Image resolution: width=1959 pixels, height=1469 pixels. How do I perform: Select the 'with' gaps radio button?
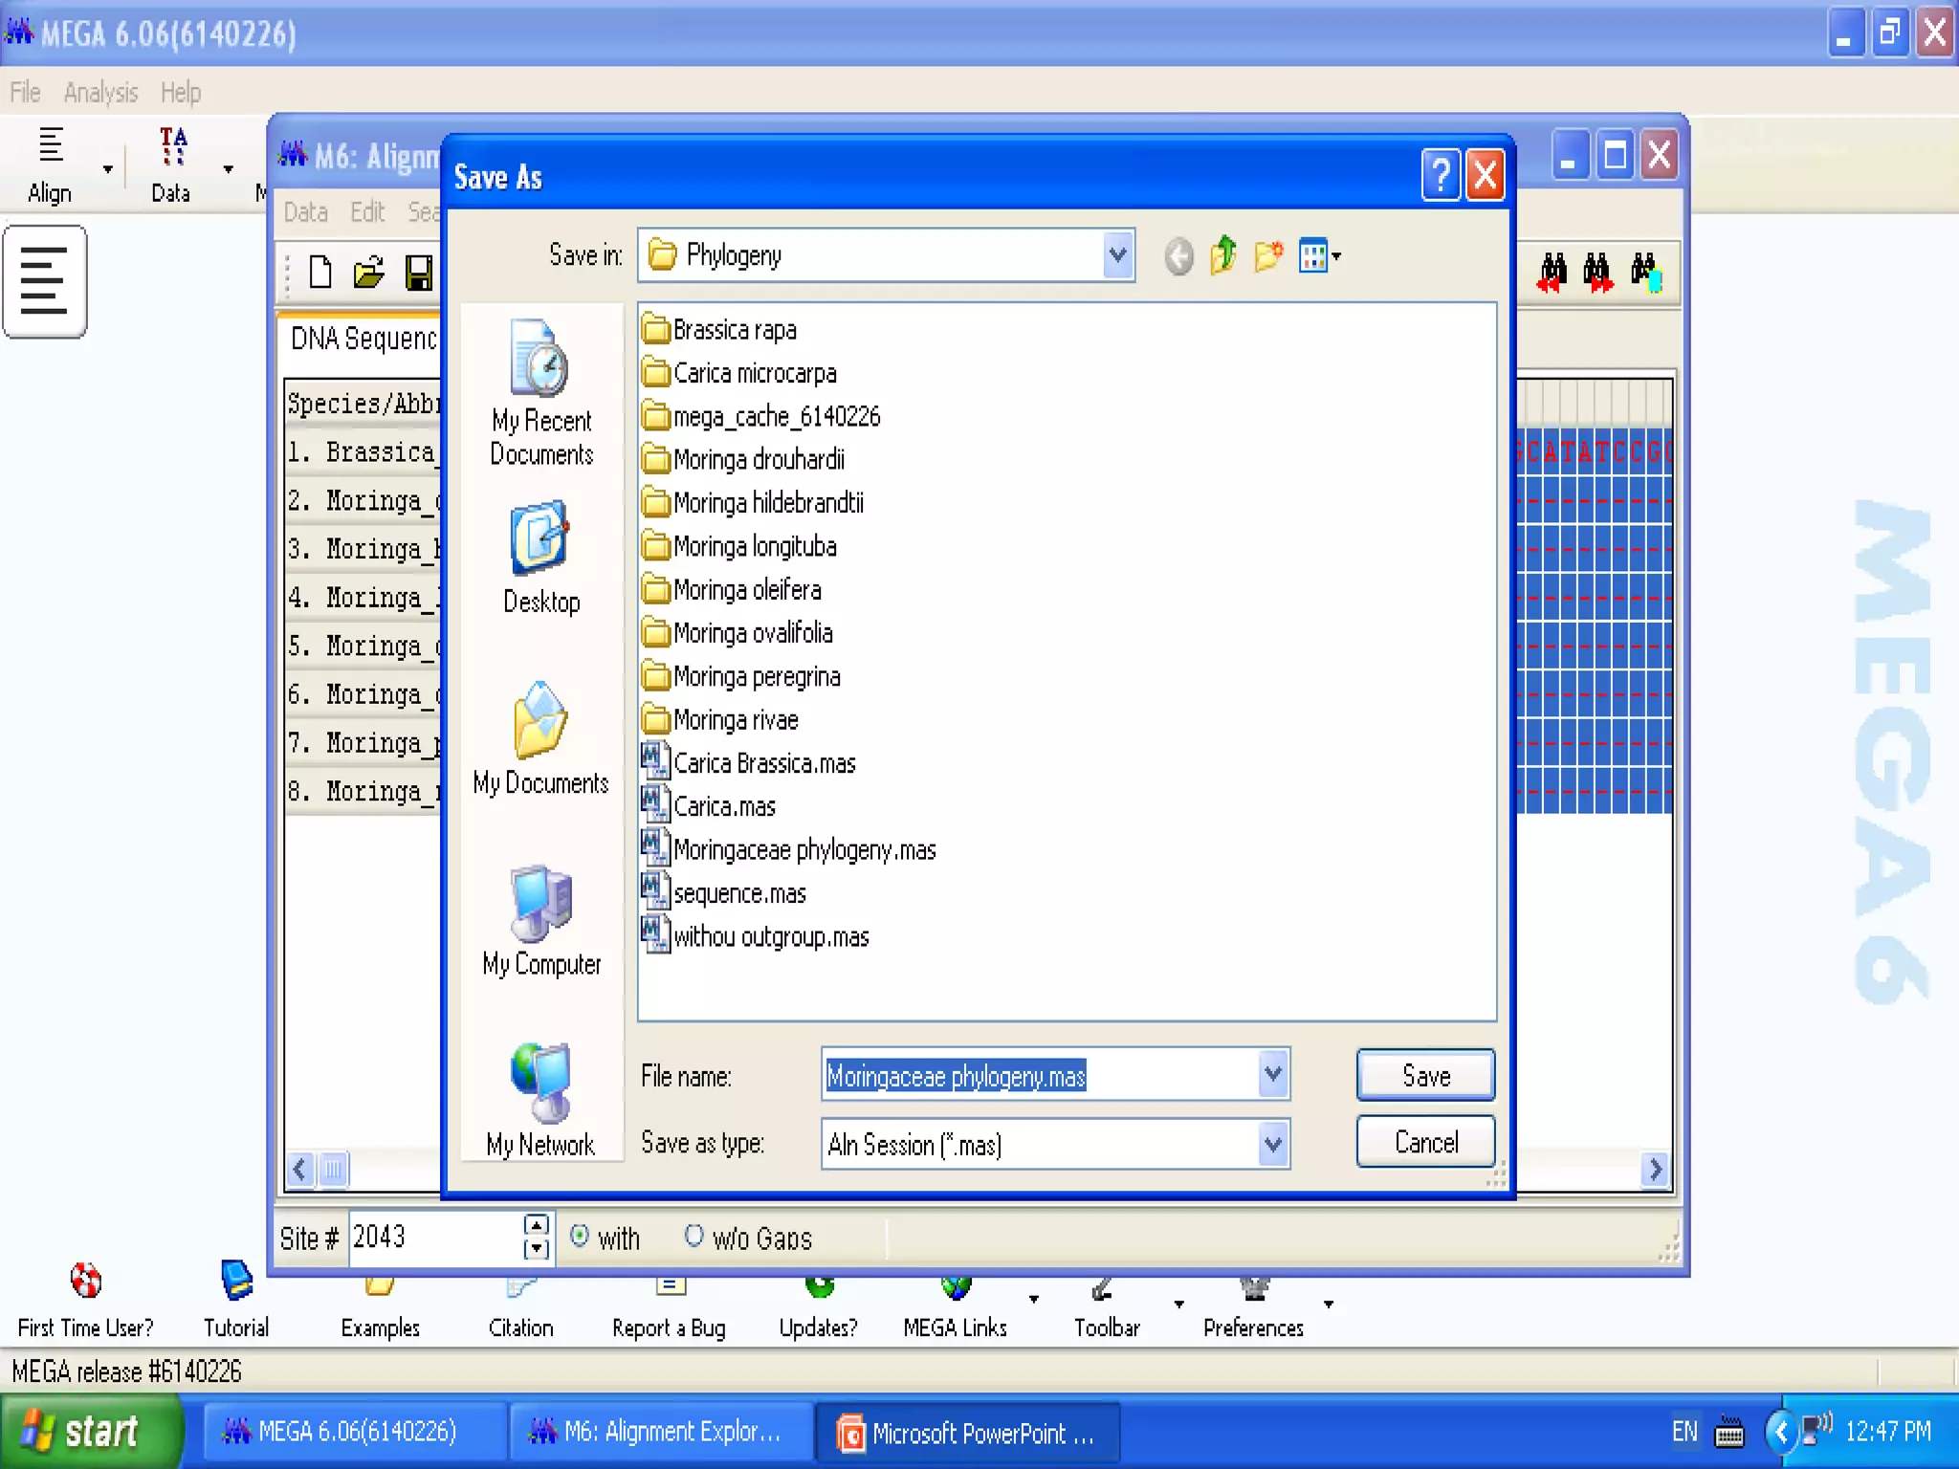[580, 1236]
